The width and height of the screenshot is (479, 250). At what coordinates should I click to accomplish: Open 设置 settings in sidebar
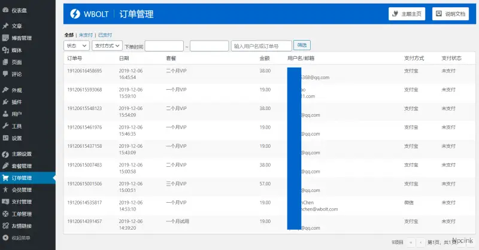coord(16,138)
